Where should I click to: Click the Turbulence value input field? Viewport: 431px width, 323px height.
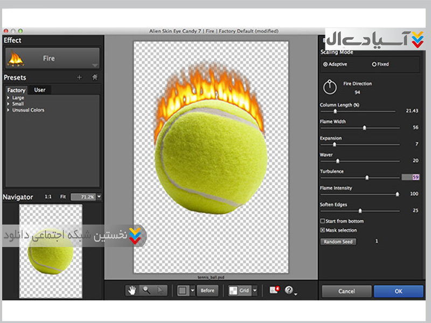click(x=410, y=177)
